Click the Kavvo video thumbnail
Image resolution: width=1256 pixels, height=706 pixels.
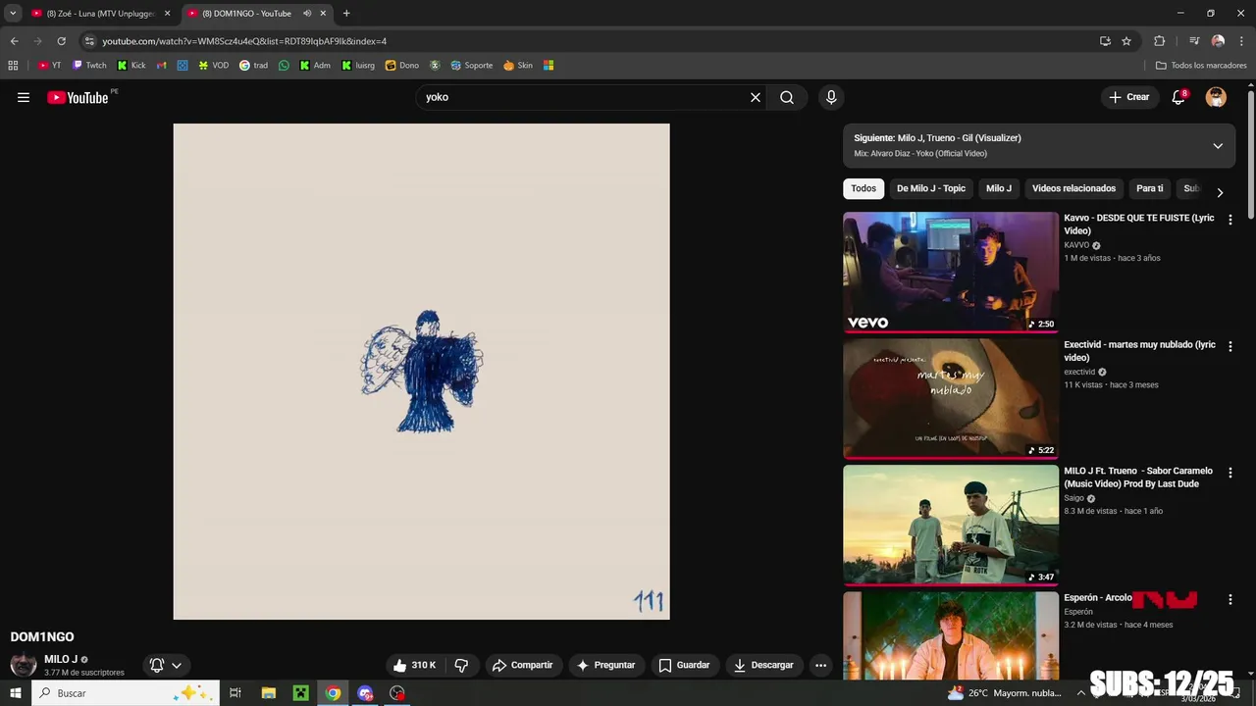point(951,273)
